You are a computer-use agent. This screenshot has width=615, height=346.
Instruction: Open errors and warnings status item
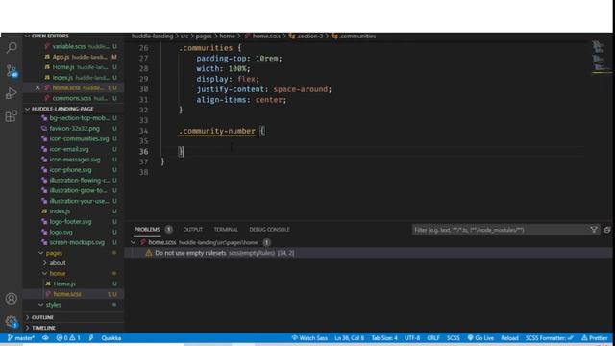click(68, 338)
